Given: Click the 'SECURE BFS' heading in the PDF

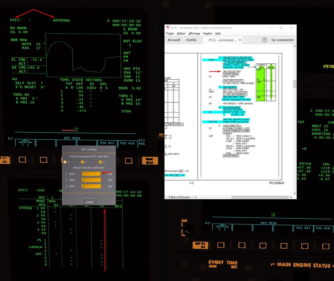Looking at the screenshot, I should 230,87.
